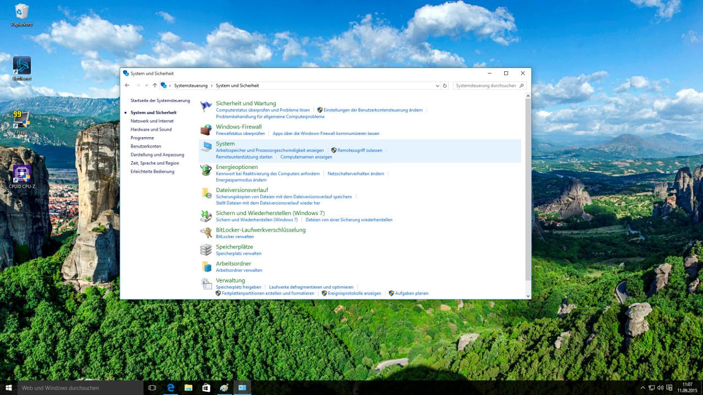Open the Verwaltung tools icon
Image resolution: width=703 pixels, height=395 pixels.
coord(206,284)
